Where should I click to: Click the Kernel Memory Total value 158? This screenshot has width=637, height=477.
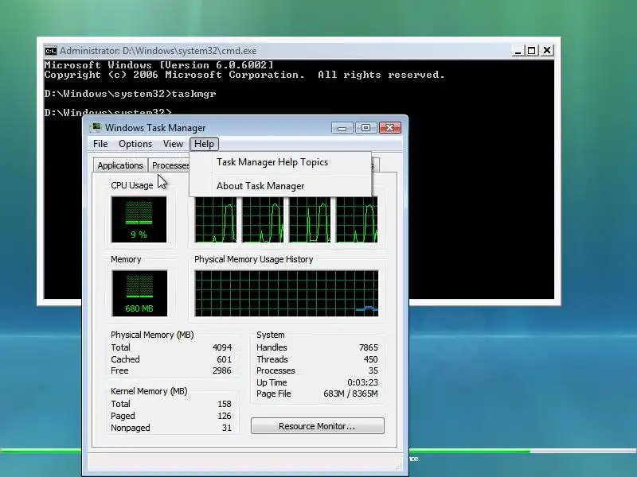pyautogui.click(x=225, y=404)
